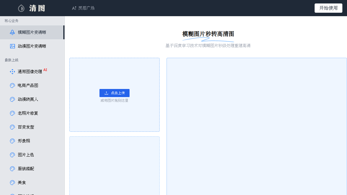Image resolution: width=347 pixels, height=195 pixels.
Task: Select 模糊图片变清晰 in the sidebar
Action: tap(32, 32)
